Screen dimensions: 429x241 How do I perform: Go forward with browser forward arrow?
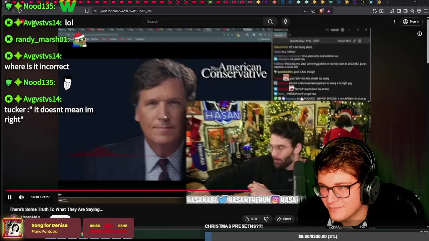pos(13,11)
